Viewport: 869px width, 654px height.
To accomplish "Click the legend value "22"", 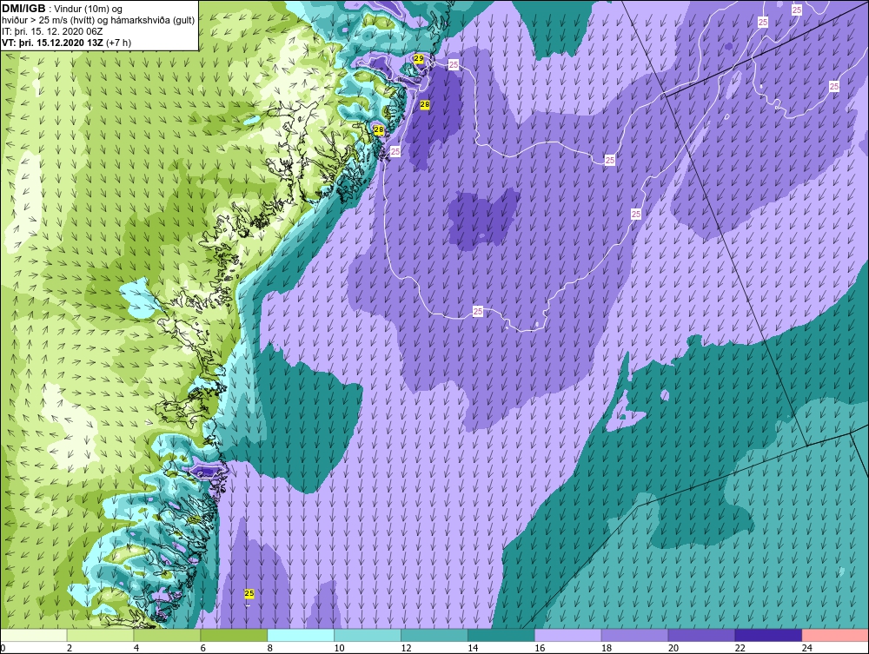I will (x=740, y=648).
